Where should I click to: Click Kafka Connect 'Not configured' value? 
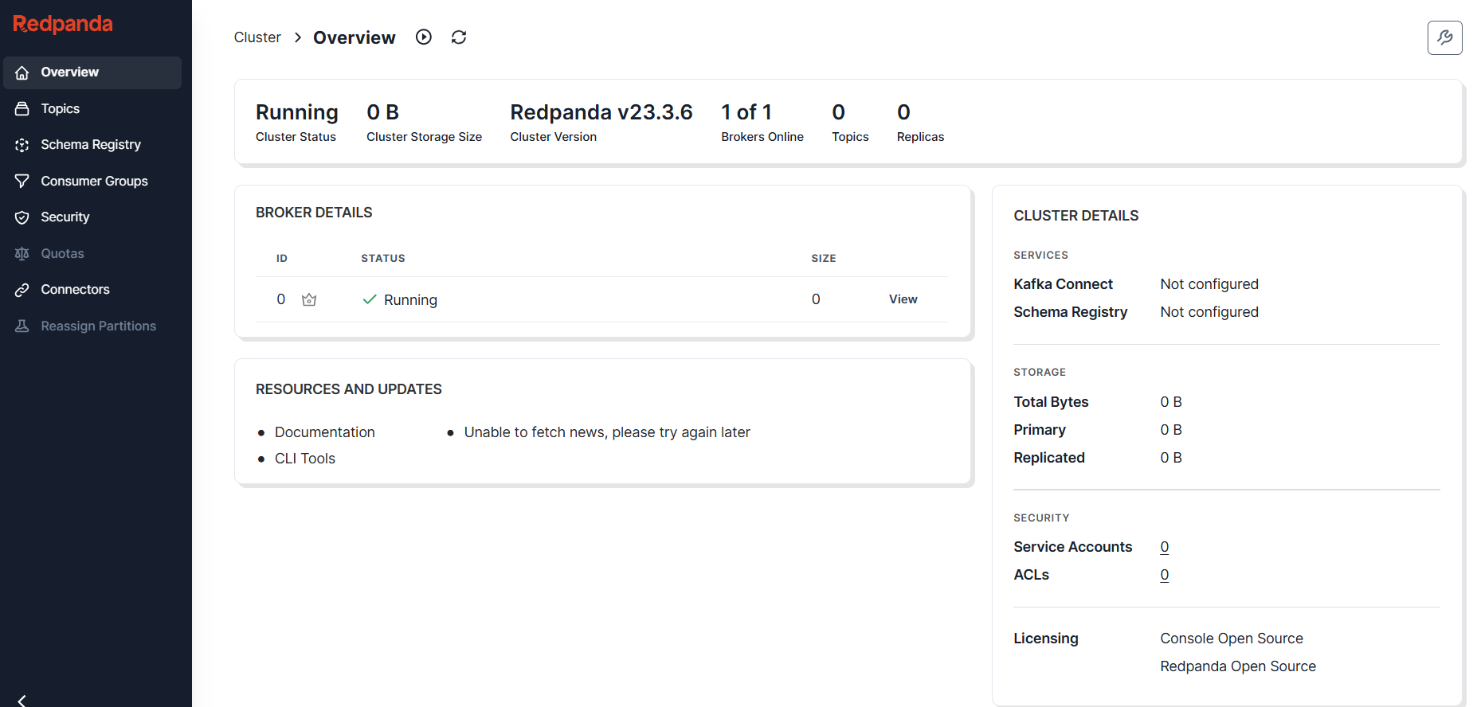tap(1209, 284)
